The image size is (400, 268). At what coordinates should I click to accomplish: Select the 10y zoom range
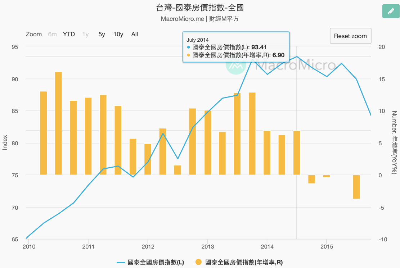click(118, 35)
